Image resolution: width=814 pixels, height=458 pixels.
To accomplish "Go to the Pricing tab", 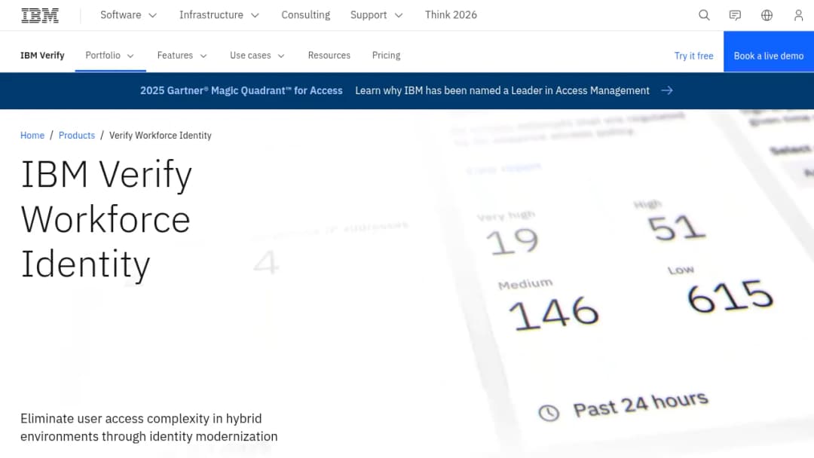I will [x=386, y=56].
